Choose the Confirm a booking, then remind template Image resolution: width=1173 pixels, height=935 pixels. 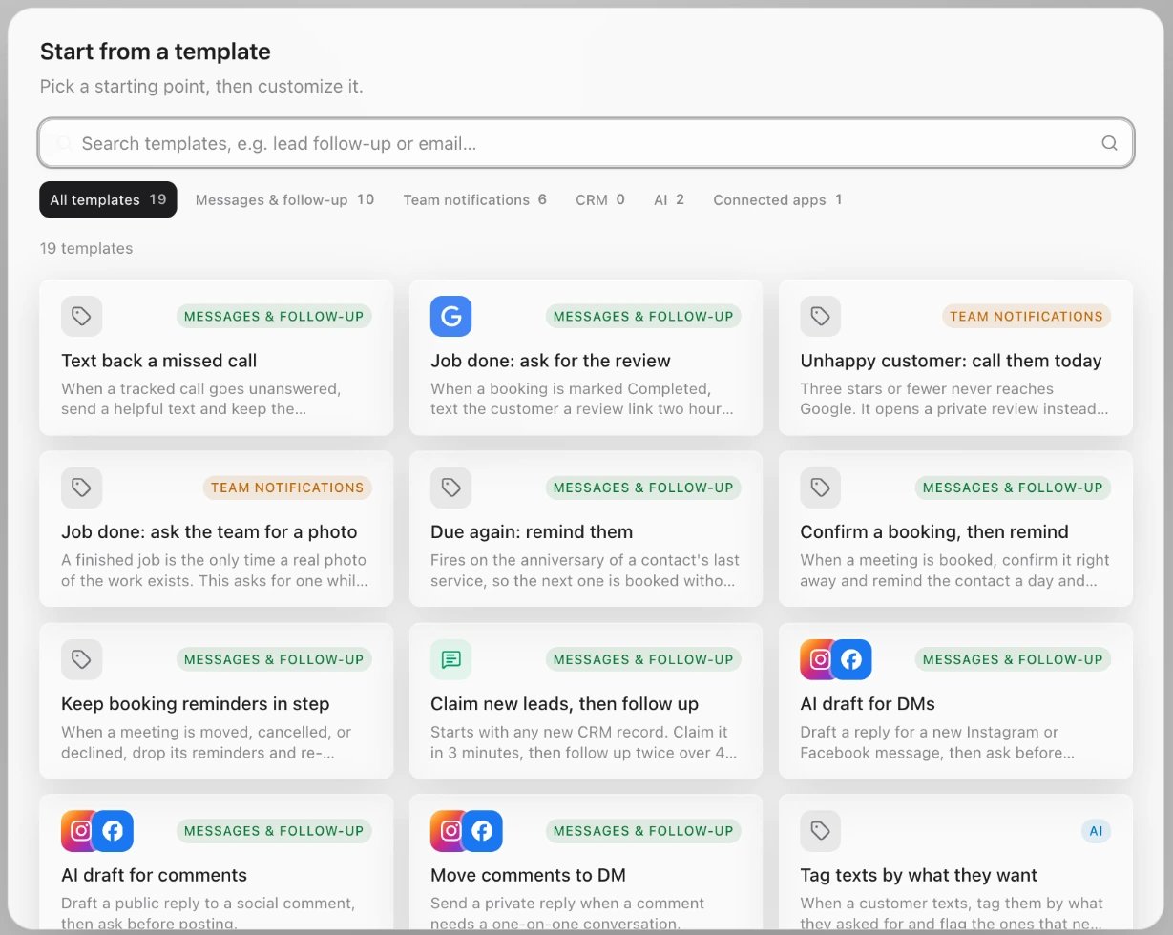point(955,529)
